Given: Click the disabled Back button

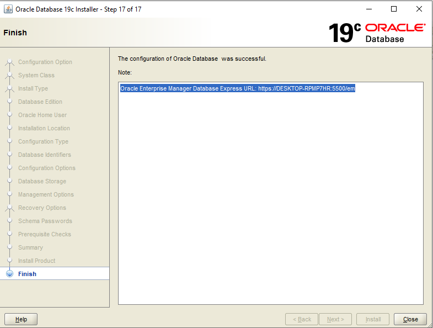Looking at the screenshot, I should tap(302, 319).
